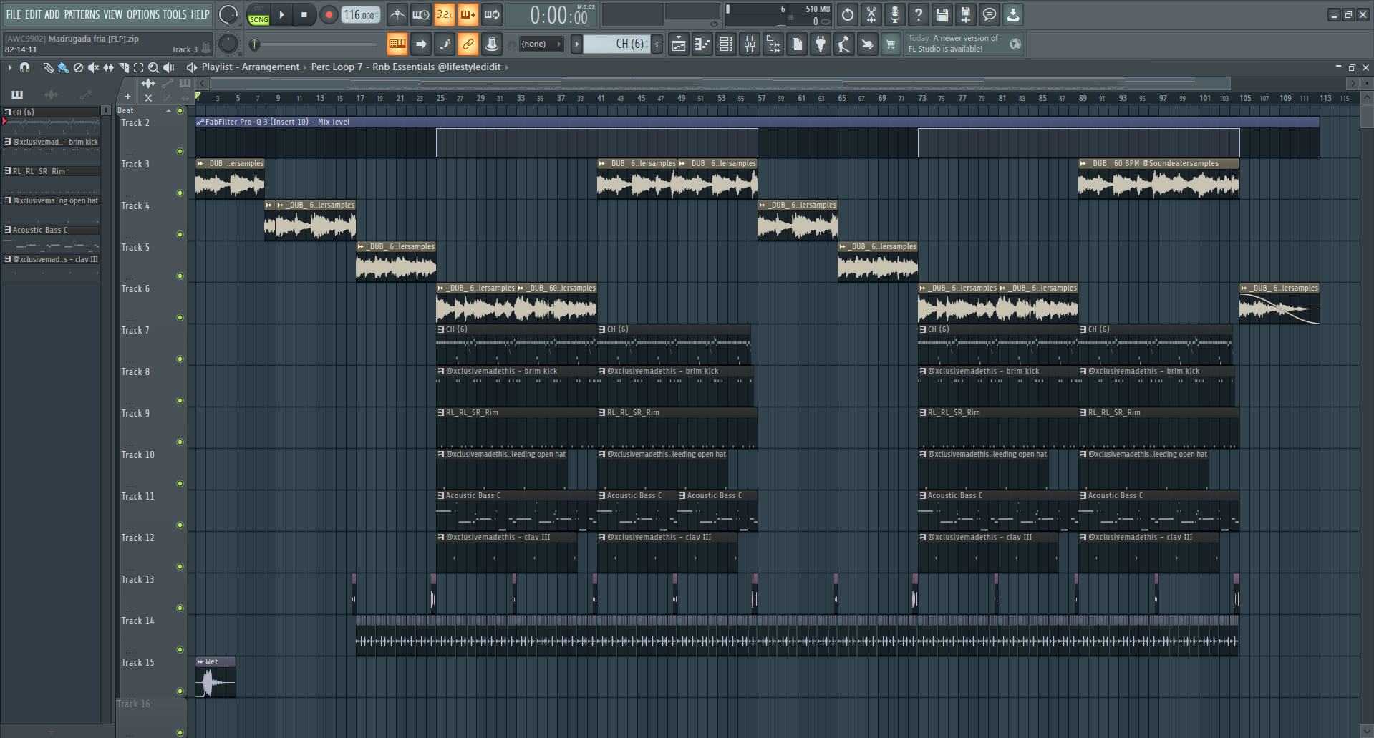Open the EDIT menu
The height and width of the screenshot is (738, 1374).
(33, 14)
